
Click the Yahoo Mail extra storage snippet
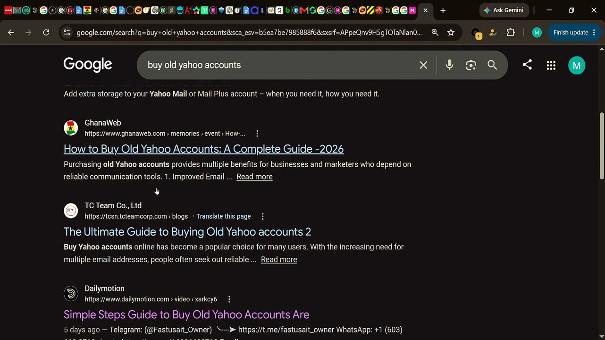221,94
